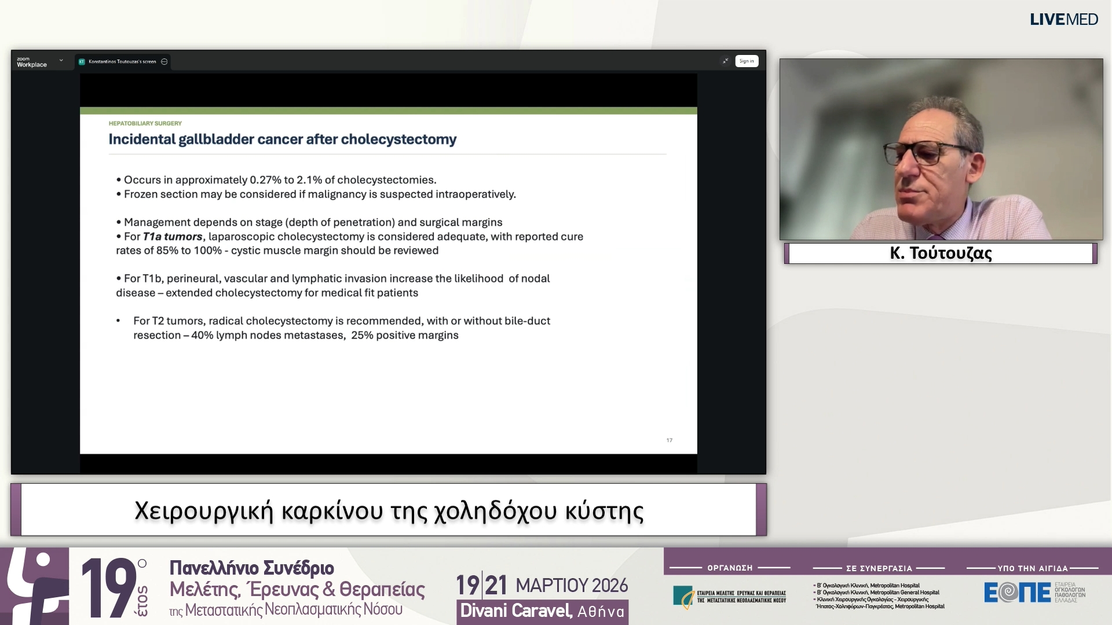Click the 19th congress logo emblem

[35, 587]
